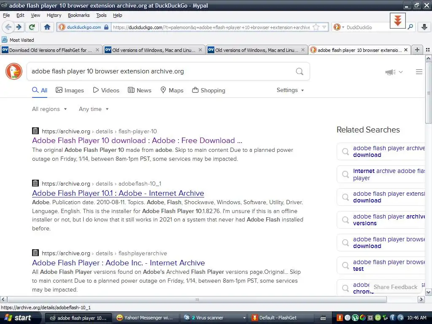Click the on-screen keyboard taskbar icon
The width and height of the screenshot is (432, 324).
[x=323, y=318]
